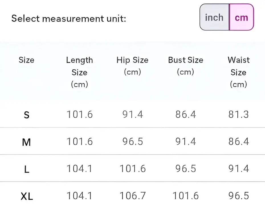265x214 pixels.
Task: Click the Hip Size (cm) header
Action: pos(132,66)
